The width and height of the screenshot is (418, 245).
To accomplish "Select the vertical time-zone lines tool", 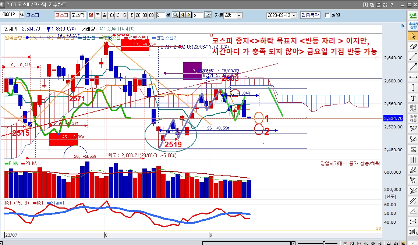I will pos(413,160).
